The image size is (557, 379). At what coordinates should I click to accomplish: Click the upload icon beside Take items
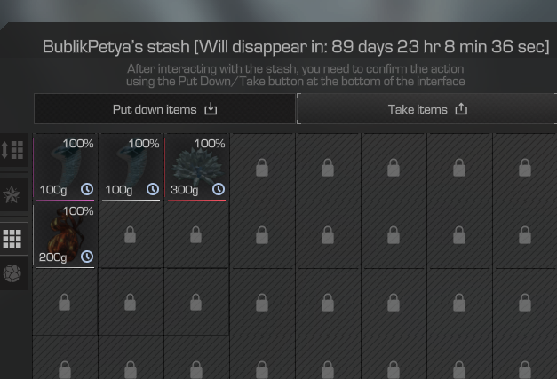tap(461, 109)
